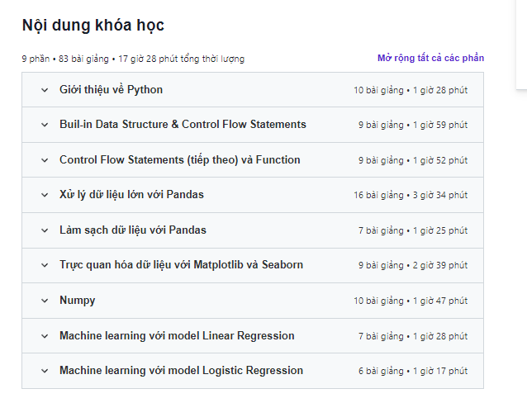Expand Control Flow Statements (tiếp theo) via chevron
Viewport: 527px width, 403px height.
(45, 160)
